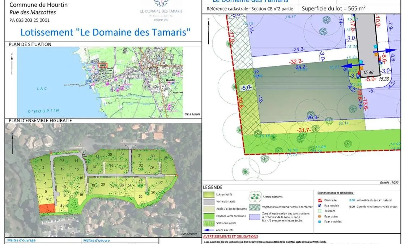This screenshot has width=409, height=244.
Task: Click the "Echelle : 1/250" label
Action: point(389,183)
